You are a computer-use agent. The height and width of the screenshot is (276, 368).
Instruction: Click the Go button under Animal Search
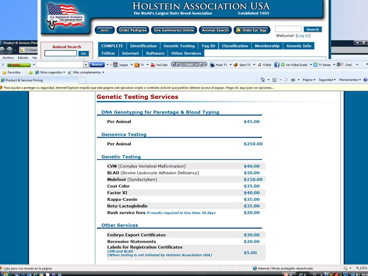tap(83, 54)
